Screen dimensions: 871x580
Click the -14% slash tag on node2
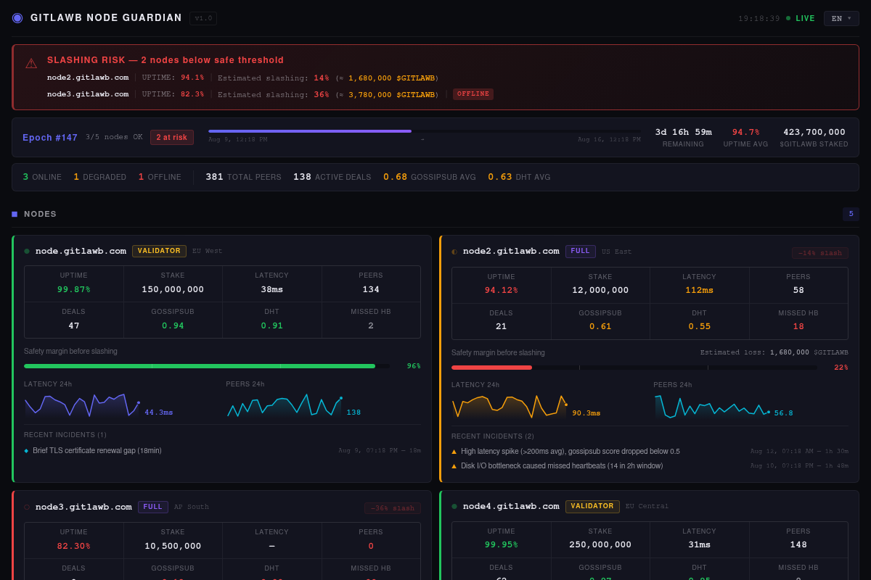pyautogui.click(x=820, y=253)
